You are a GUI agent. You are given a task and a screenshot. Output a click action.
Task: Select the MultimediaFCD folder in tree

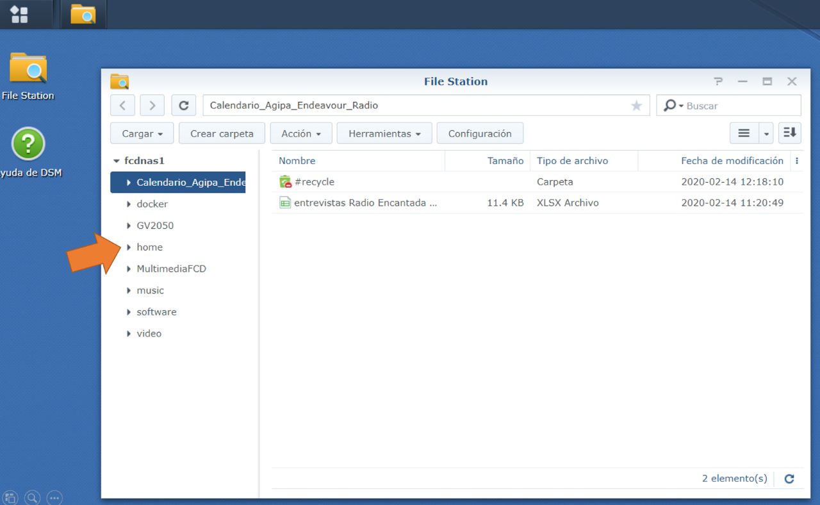[x=171, y=269]
